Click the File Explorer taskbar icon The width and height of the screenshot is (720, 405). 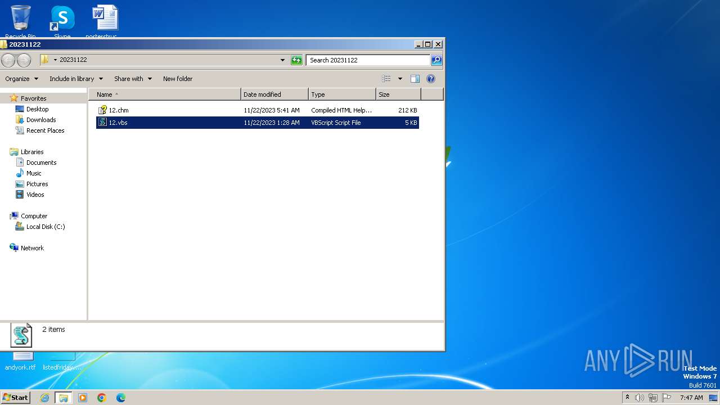(64, 398)
